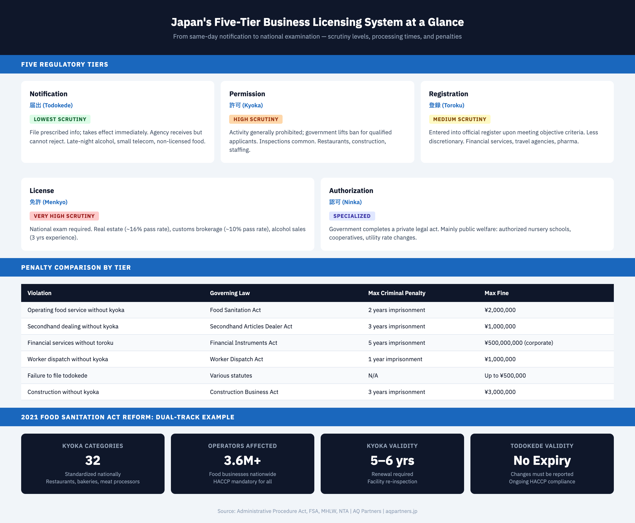Select the Notification tier card title
This screenshot has height=523, width=635.
pyautogui.click(x=48, y=94)
